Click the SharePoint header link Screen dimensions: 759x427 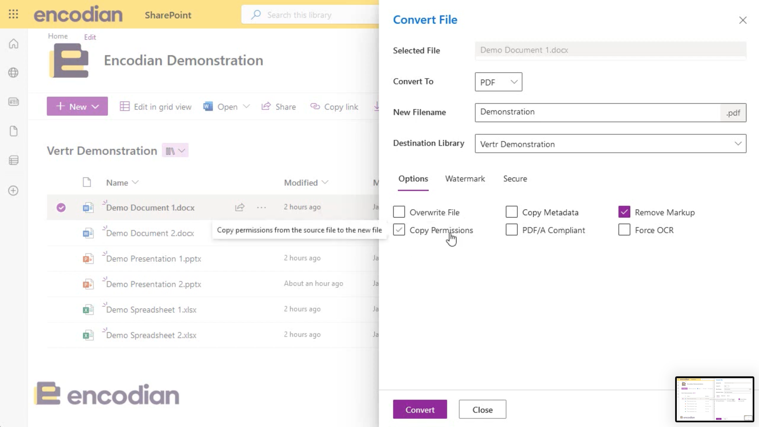click(x=168, y=15)
